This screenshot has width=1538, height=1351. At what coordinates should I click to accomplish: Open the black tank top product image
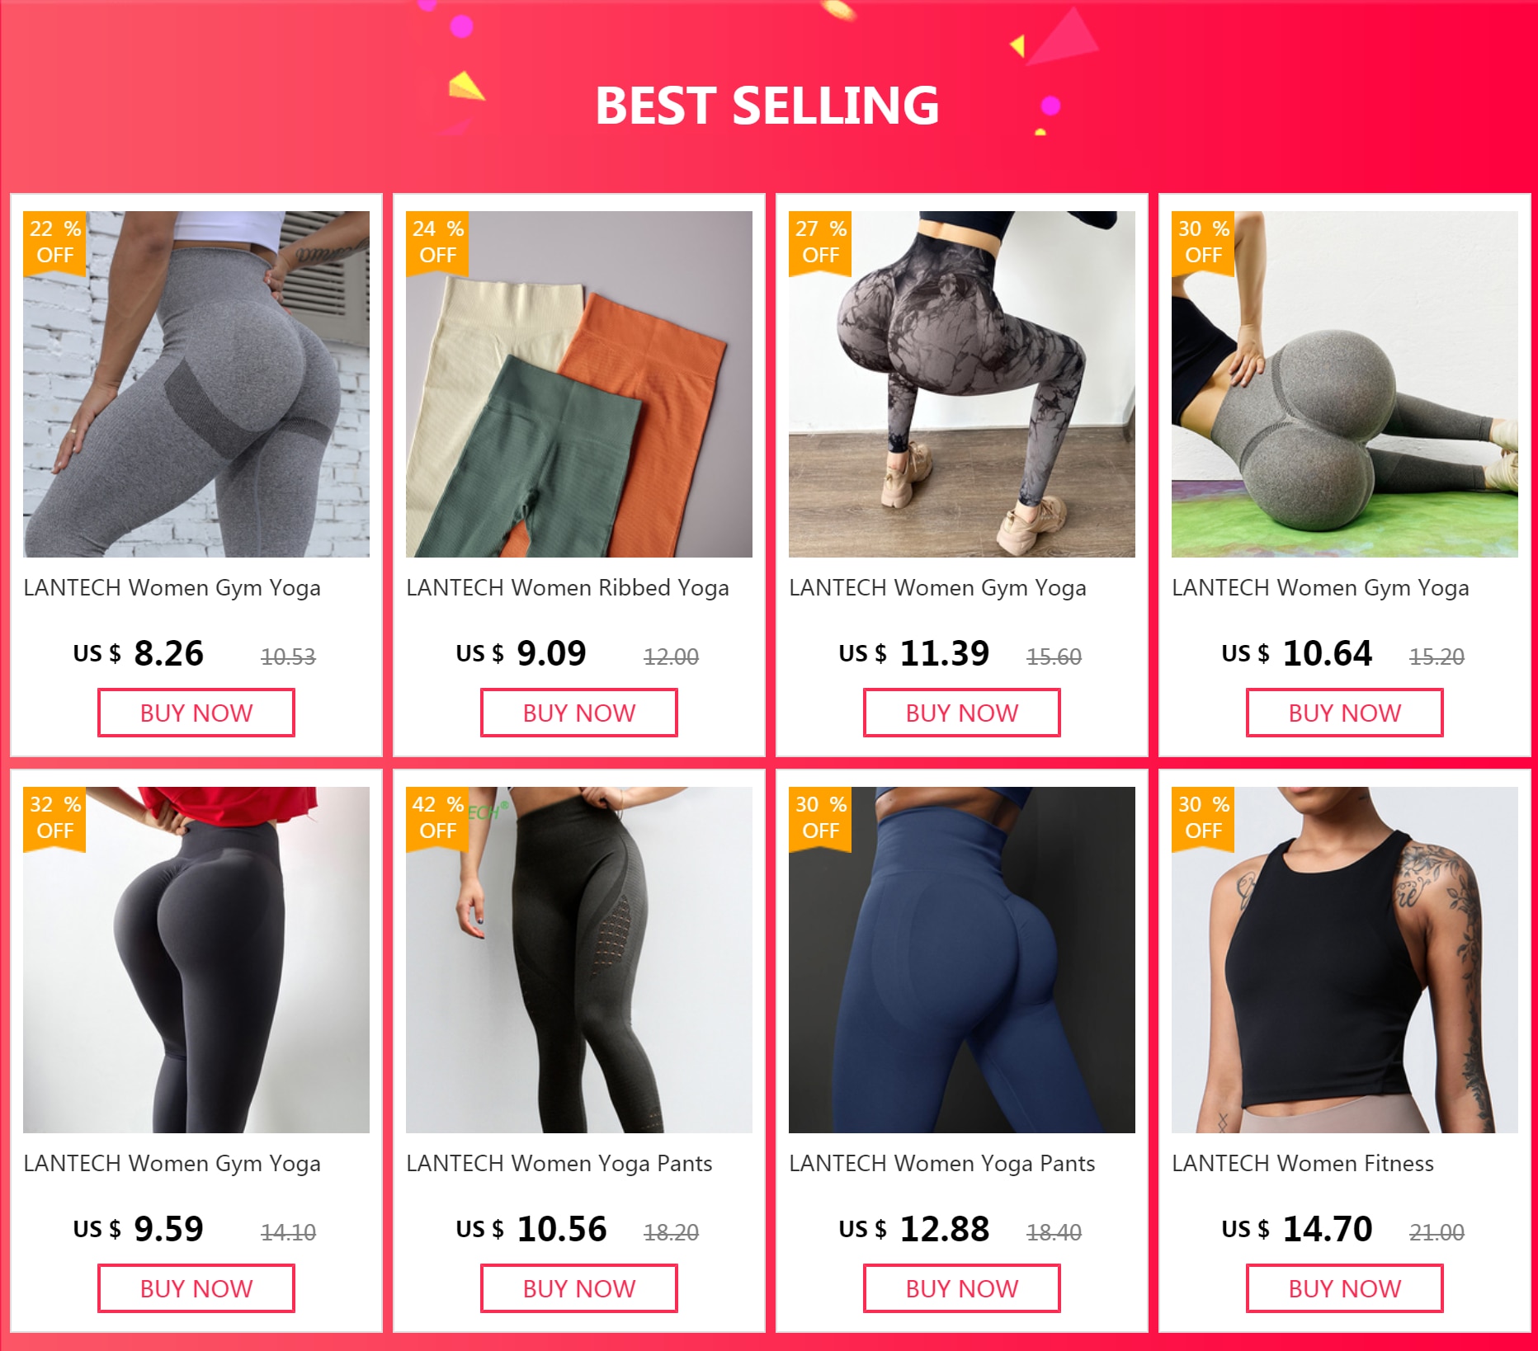[1345, 960]
